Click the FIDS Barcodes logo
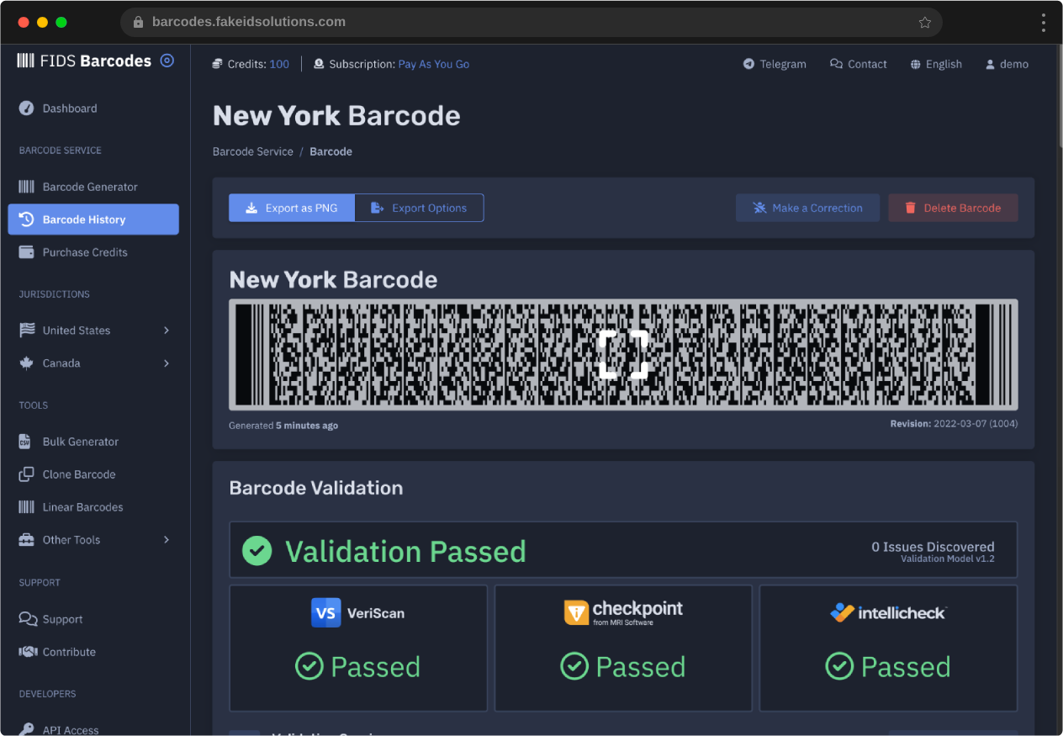 tap(84, 61)
